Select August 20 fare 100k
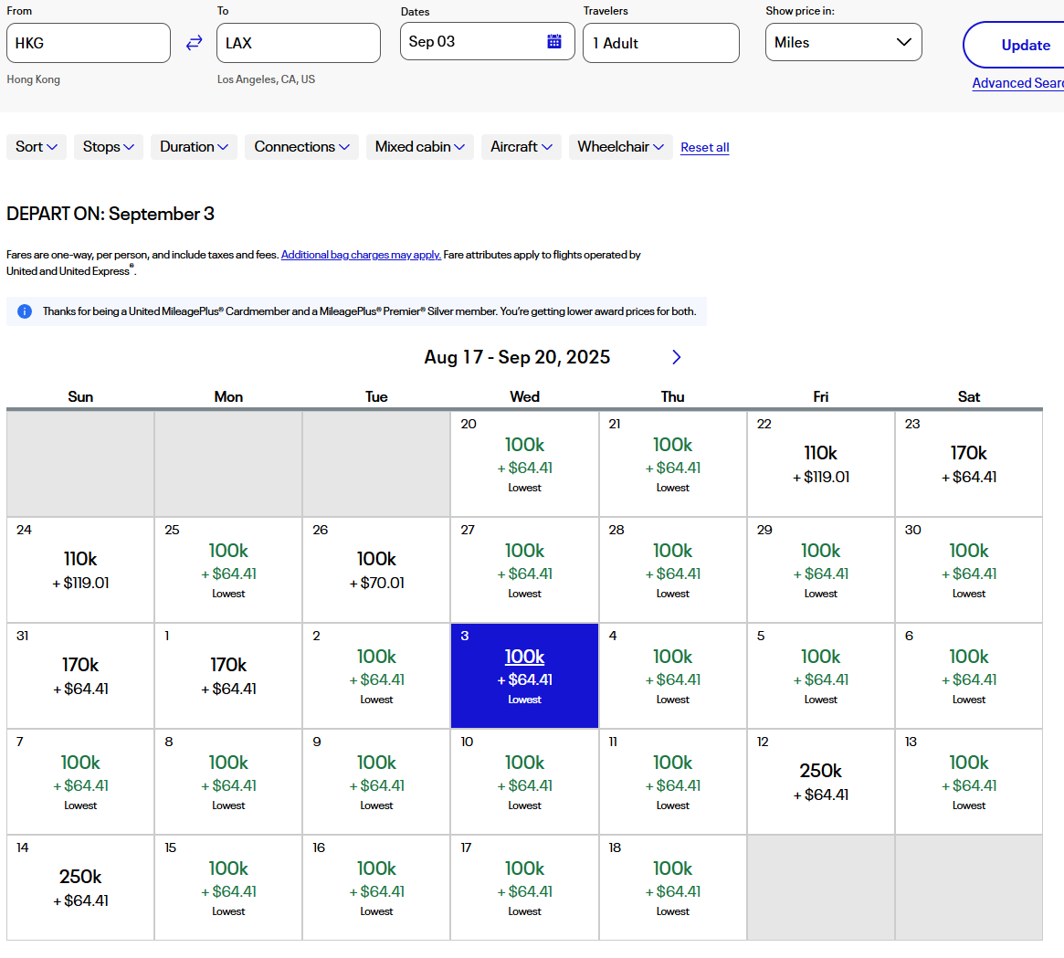This screenshot has width=1064, height=958. (x=524, y=464)
